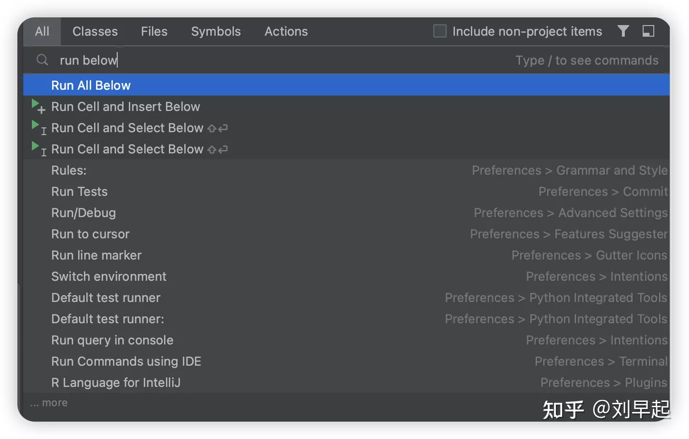Switch to the Files tab

(x=154, y=31)
